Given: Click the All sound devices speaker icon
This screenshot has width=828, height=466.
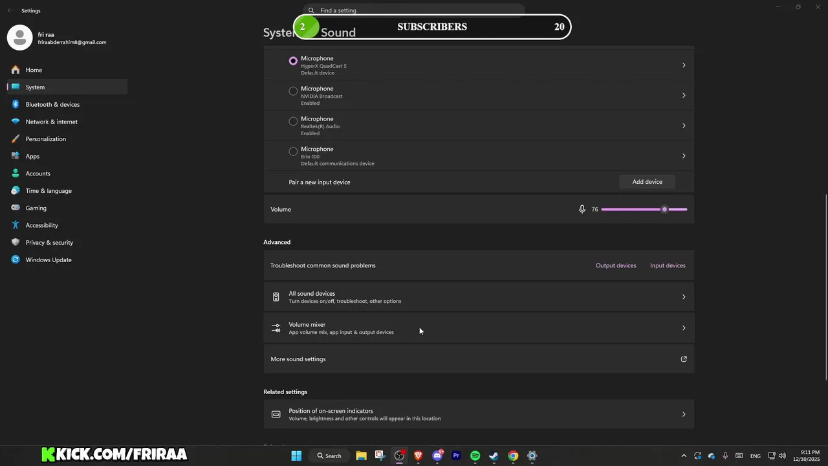Looking at the screenshot, I should coord(276,297).
